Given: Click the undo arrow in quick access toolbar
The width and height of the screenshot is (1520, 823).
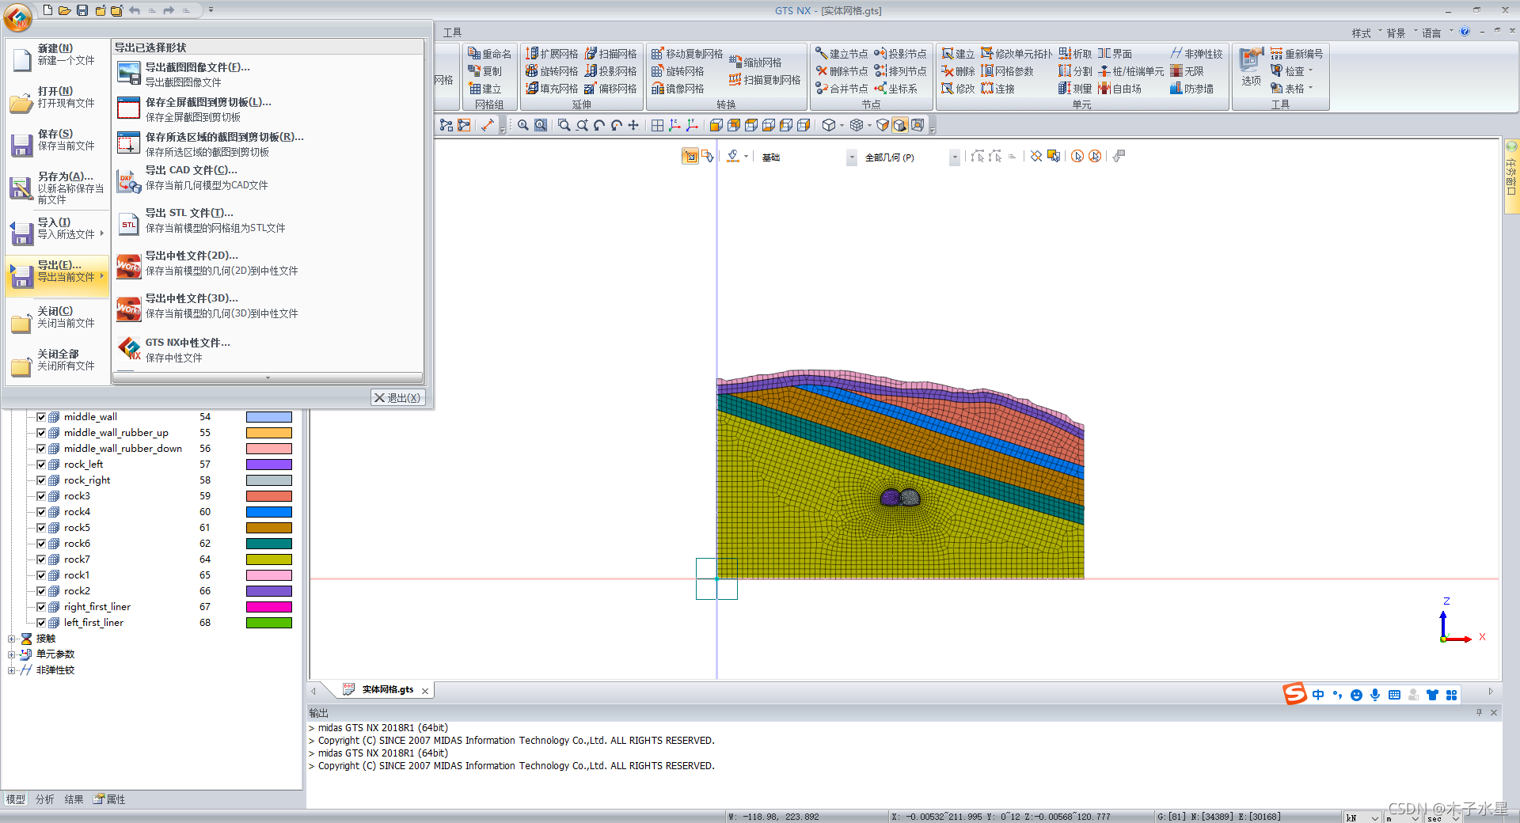Looking at the screenshot, I should tap(135, 10).
